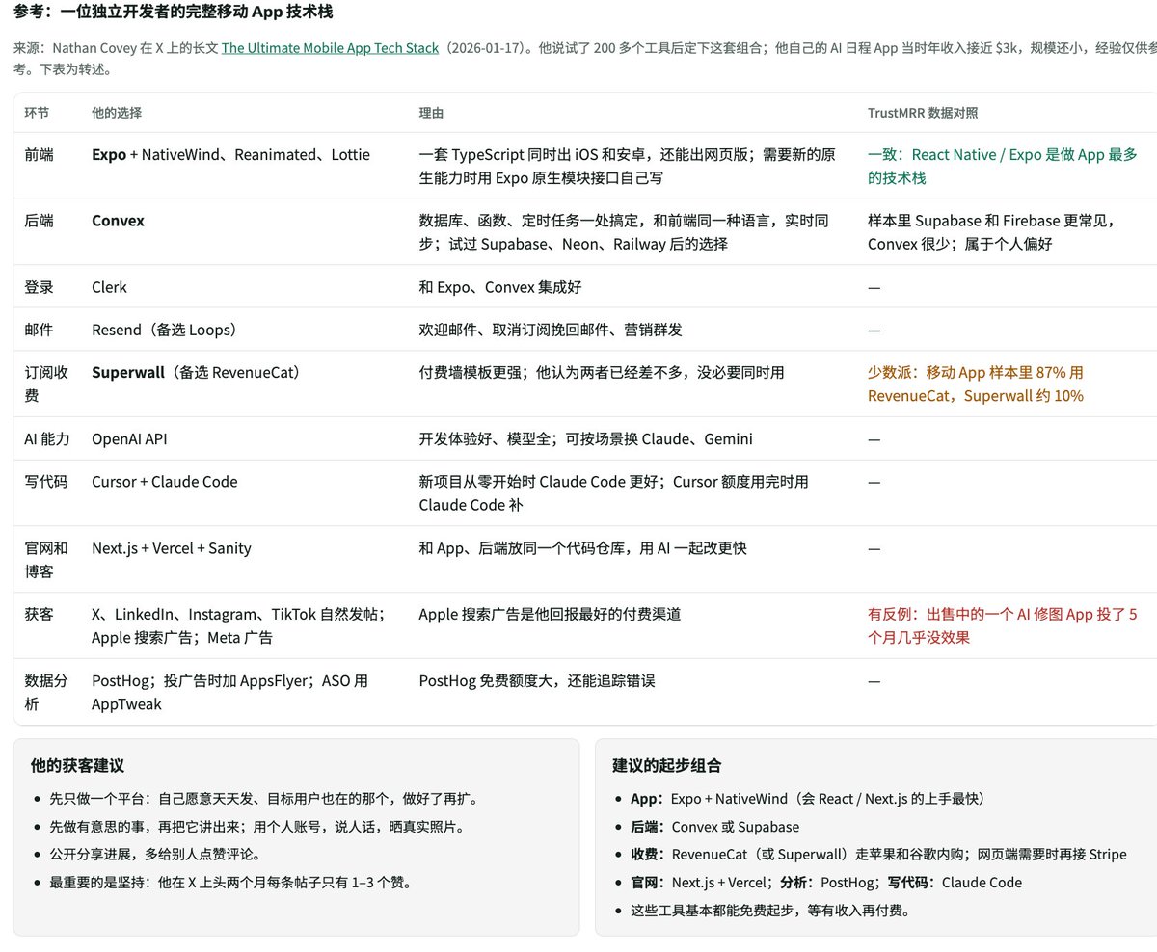This screenshot has height=952, width=1157.
Task: Click the "Next.js + Vercel + Sanity" cell
Action: tap(172, 548)
